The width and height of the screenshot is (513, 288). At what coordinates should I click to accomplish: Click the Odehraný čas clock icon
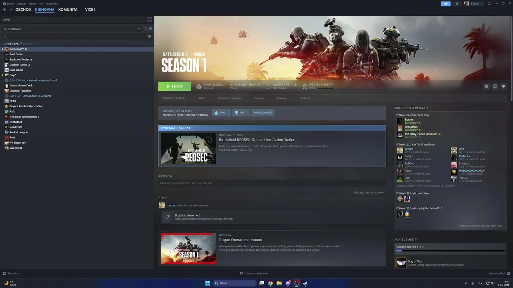click(x=268, y=86)
